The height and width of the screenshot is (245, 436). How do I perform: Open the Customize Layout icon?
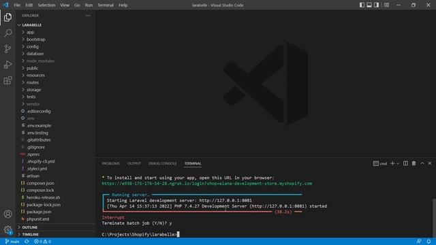tap(386, 5)
